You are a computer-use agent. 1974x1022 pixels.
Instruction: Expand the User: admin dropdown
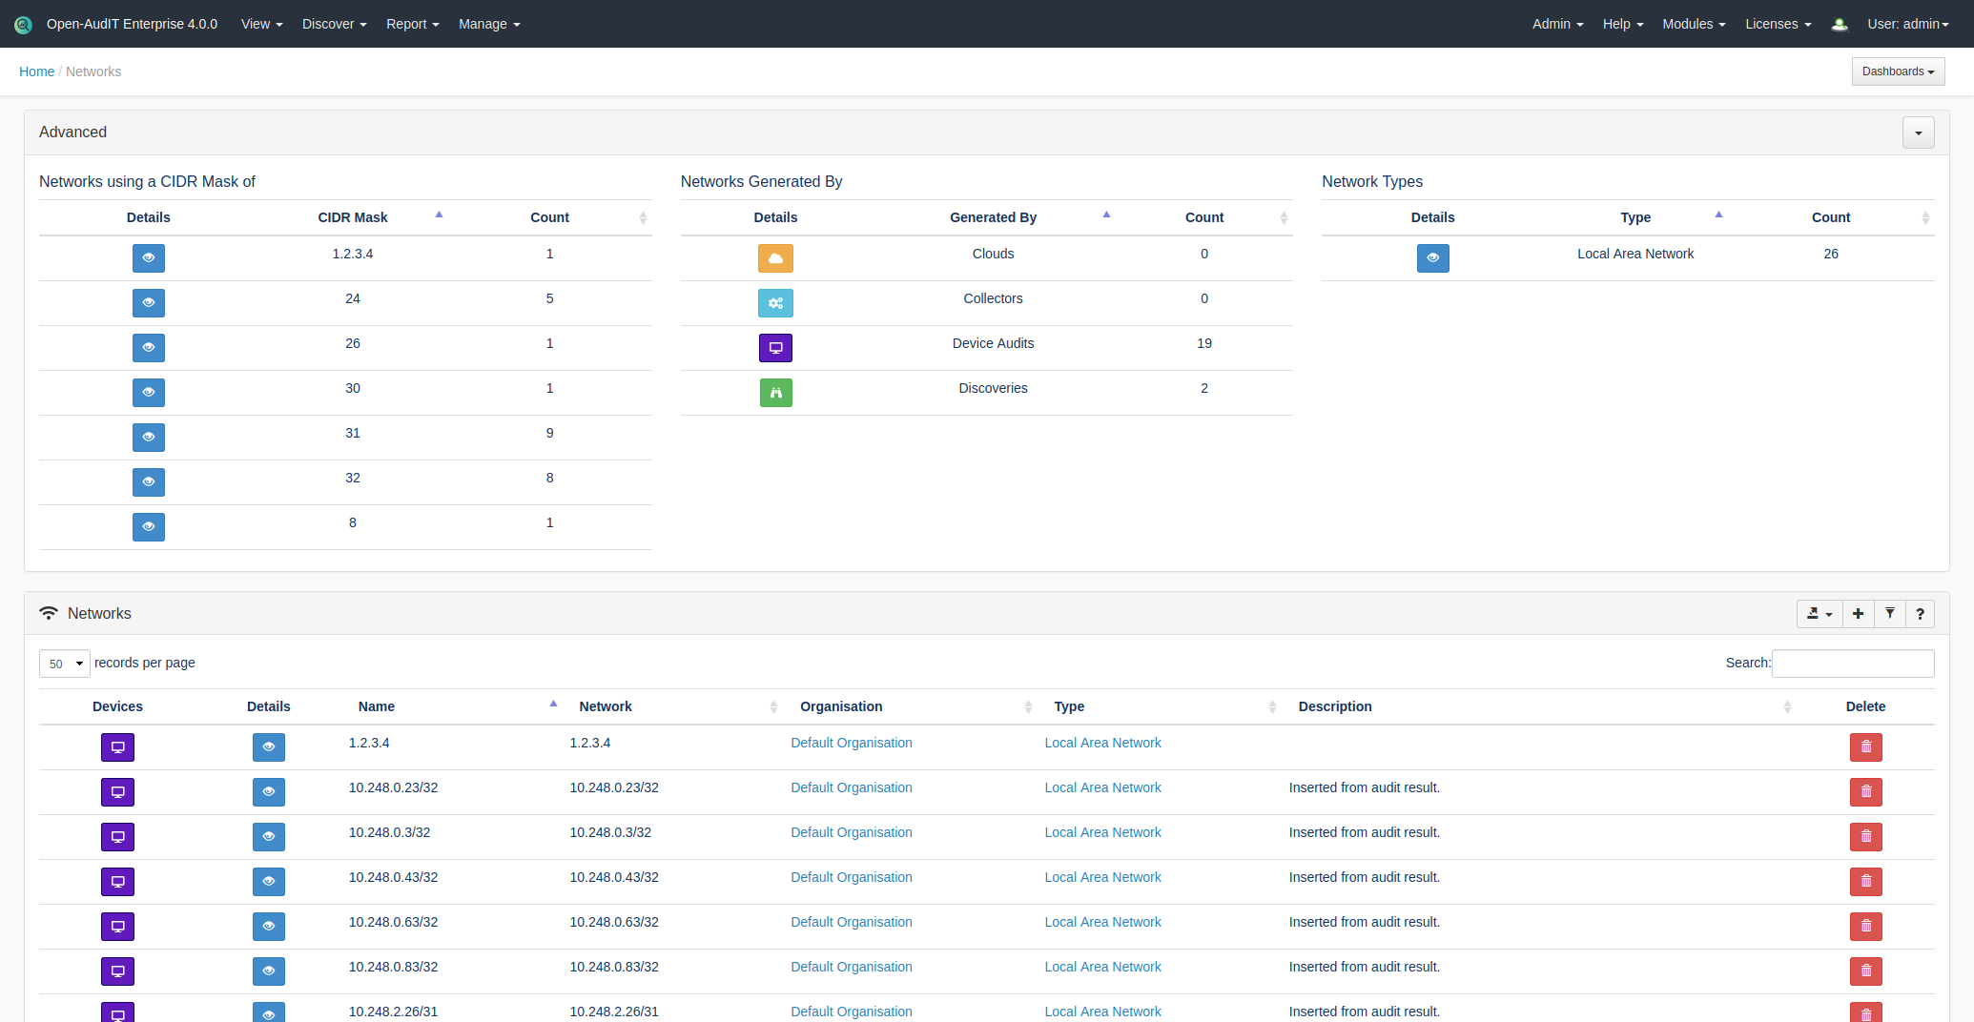pyautogui.click(x=1908, y=24)
